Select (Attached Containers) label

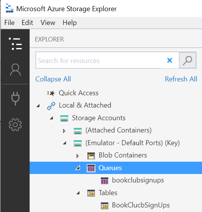(119, 130)
